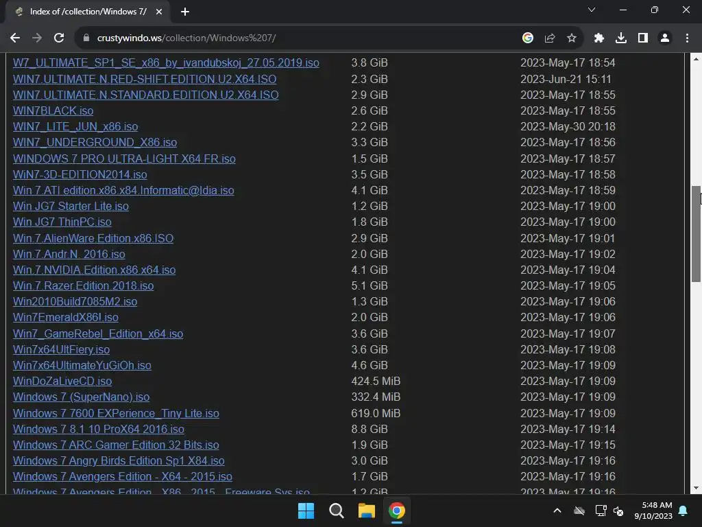702x527 pixels.
Task: Open File Explorer from taskbar
Action: (x=367, y=511)
